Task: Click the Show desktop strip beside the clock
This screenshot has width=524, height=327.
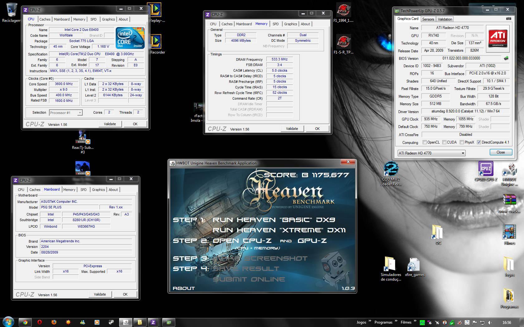Action: pyautogui.click(x=522, y=322)
